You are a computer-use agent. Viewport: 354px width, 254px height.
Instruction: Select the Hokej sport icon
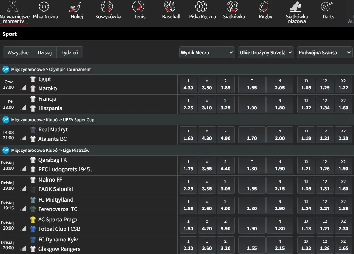click(x=77, y=7)
